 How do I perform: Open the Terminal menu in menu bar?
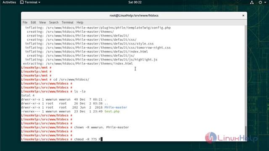tap(67, 22)
